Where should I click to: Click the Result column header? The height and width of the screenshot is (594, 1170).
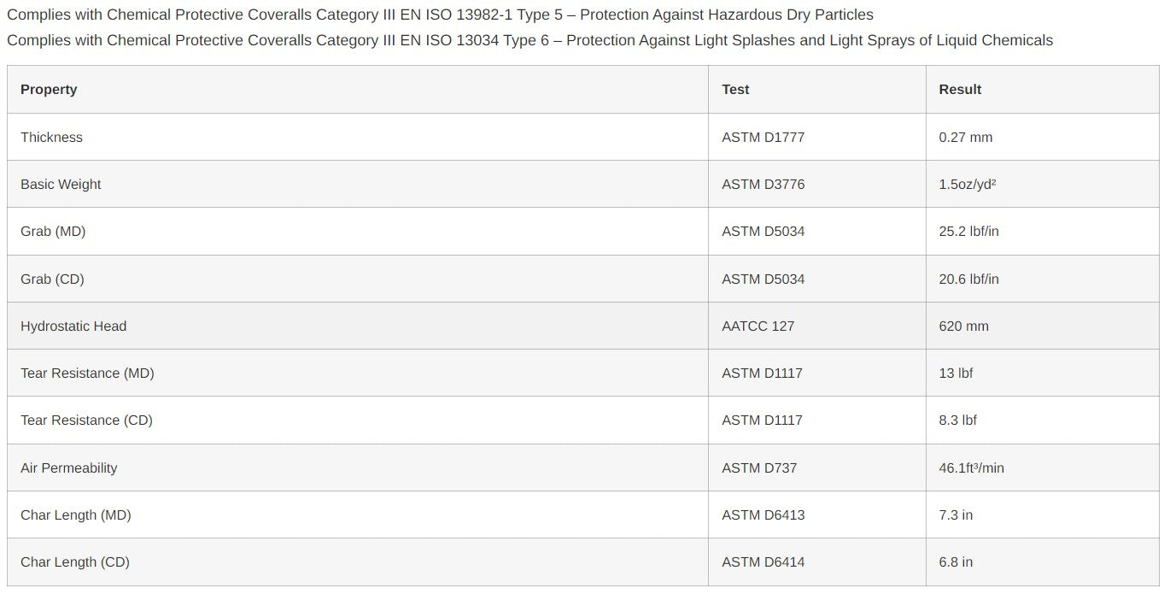960,90
